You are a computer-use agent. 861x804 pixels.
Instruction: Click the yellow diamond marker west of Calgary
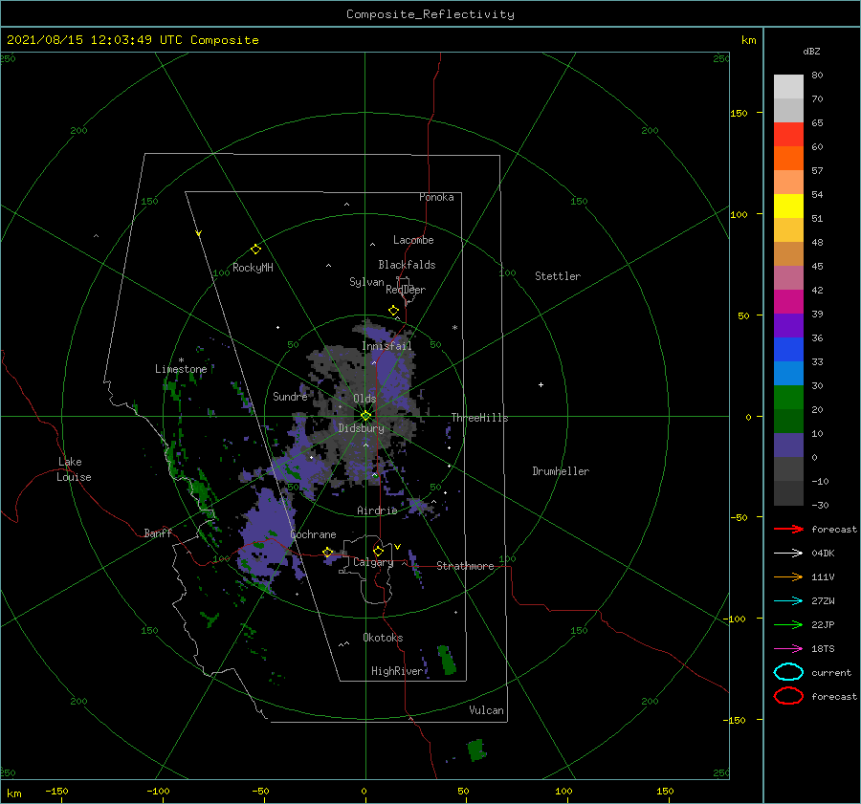pos(328,552)
